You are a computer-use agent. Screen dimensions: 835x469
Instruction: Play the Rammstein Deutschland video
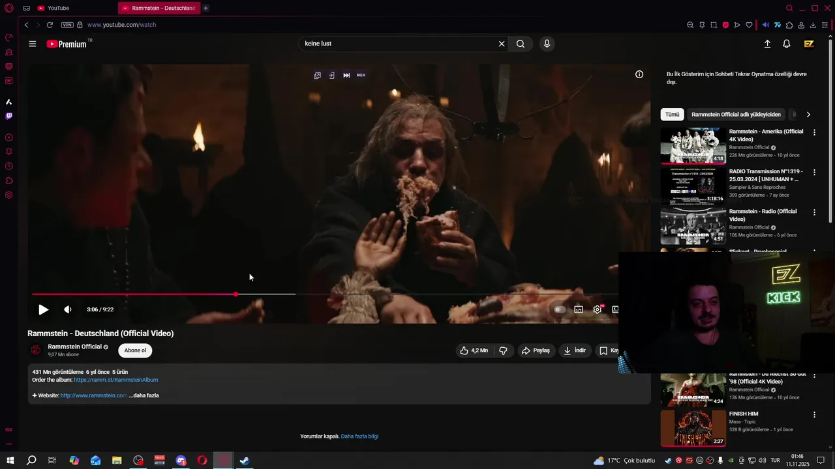43,309
